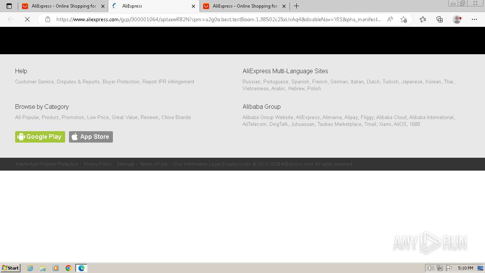Open All Popular category link

(x=27, y=118)
